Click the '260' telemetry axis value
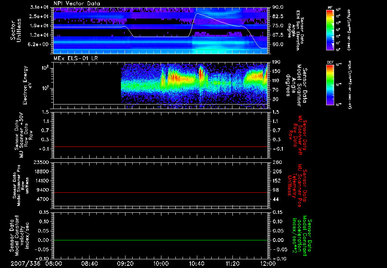The height and width of the screenshot is (268, 387). tap(277, 162)
